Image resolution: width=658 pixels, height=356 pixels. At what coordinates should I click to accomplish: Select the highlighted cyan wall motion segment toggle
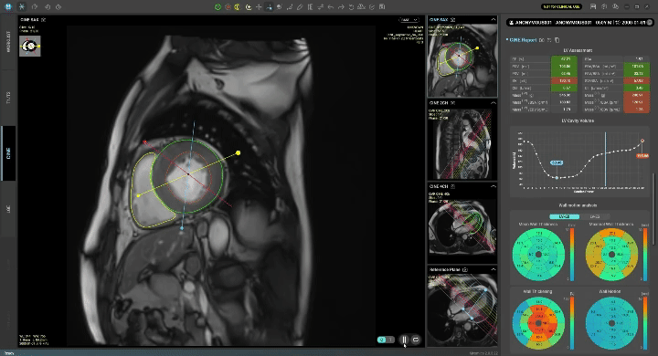564,216
